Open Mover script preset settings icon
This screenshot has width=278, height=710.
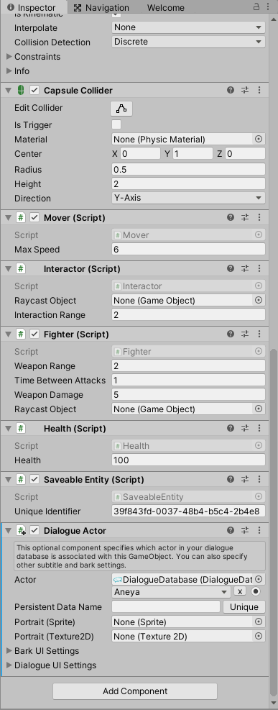pyautogui.click(x=245, y=218)
